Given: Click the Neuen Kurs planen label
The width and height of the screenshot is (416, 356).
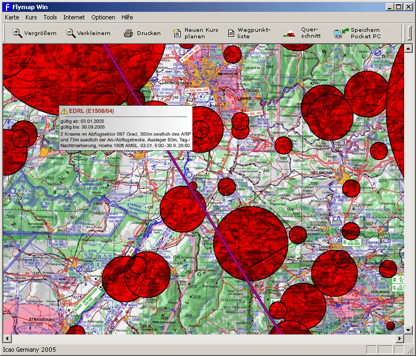Looking at the screenshot, I should tap(201, 33).
